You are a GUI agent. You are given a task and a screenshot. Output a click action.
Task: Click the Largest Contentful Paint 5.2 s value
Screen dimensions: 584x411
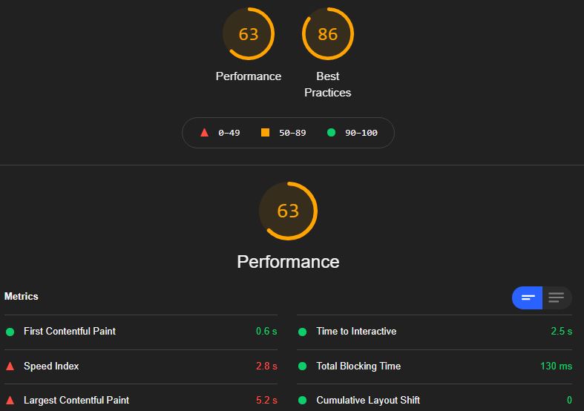click(266, 401)
